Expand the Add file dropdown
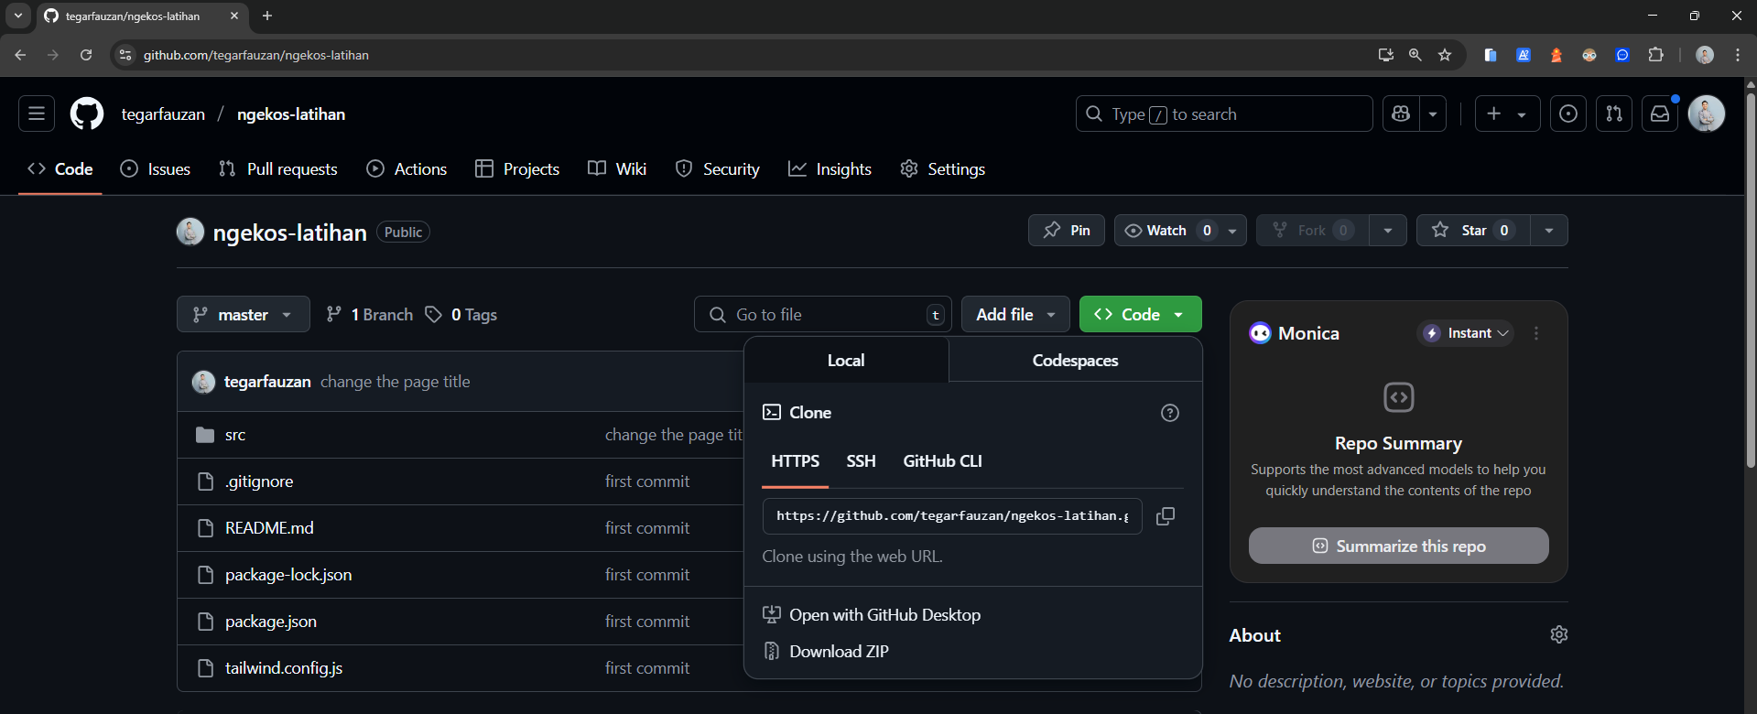The width and height of the screenshot is (1757, 714). [x=1015, y=315]
